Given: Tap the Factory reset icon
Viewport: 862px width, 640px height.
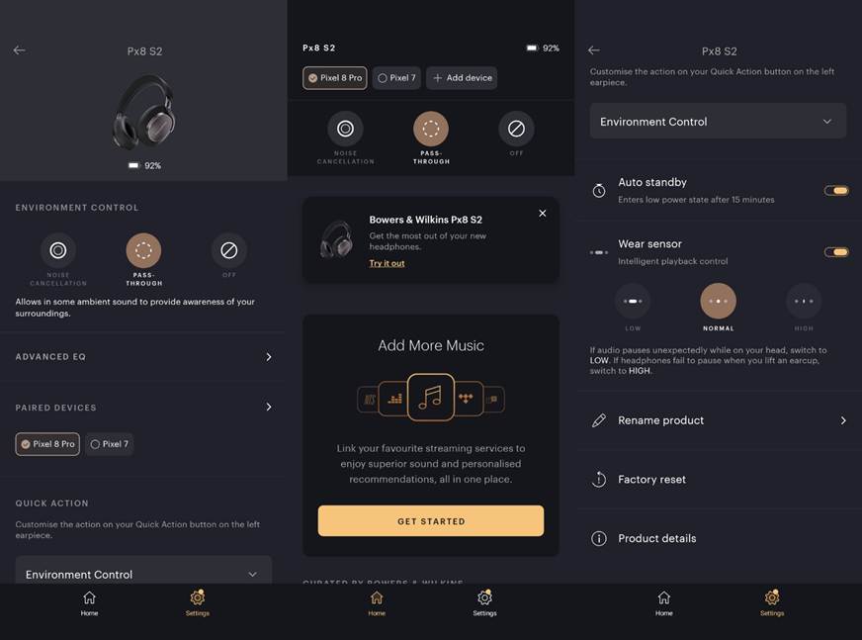Looking at the screenshot, I should tap(599, 480).
